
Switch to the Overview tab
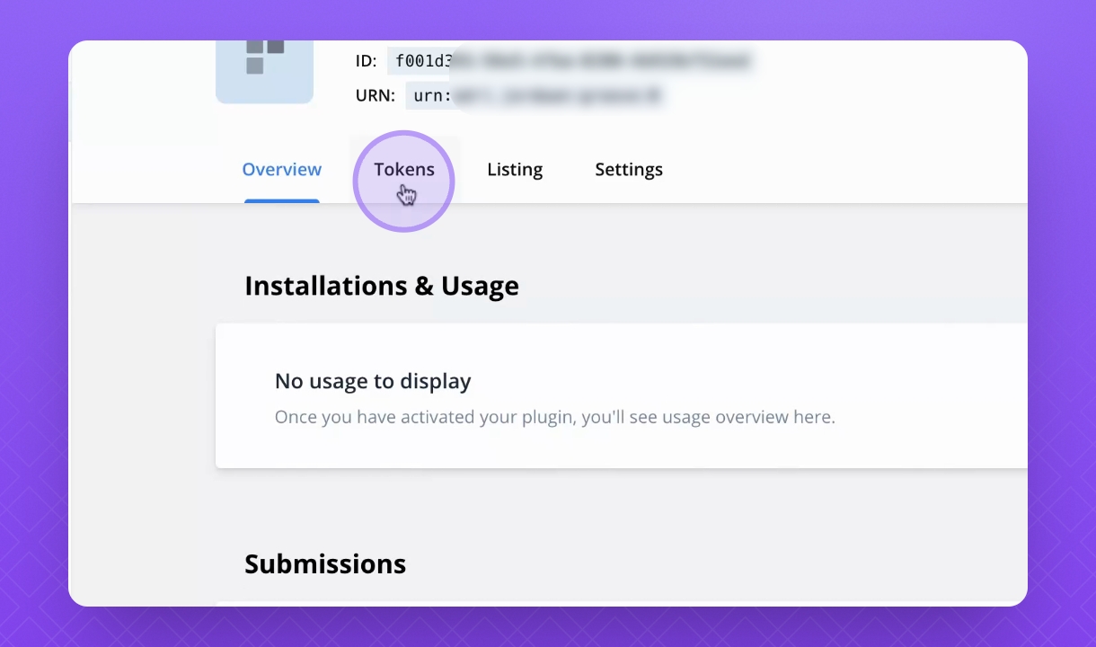click(x=282, y=169)
